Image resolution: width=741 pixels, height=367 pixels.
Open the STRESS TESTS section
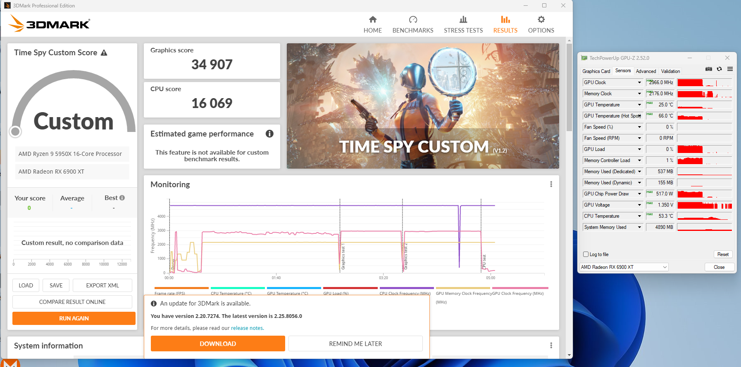463,25
